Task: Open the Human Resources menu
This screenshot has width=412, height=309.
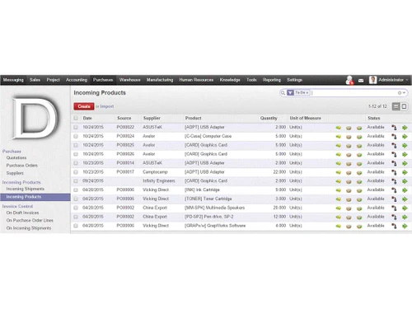Action: pyautogui.click(x=196, y=80)
